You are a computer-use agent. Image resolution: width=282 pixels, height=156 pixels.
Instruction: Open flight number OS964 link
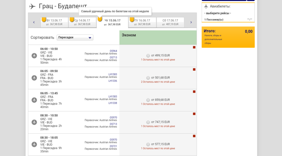pyautogui.click(x=113, y=51)
